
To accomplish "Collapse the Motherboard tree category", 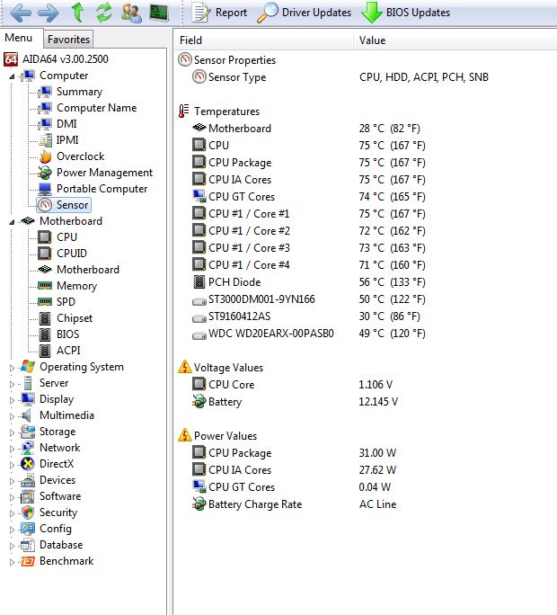I will 12,222.
